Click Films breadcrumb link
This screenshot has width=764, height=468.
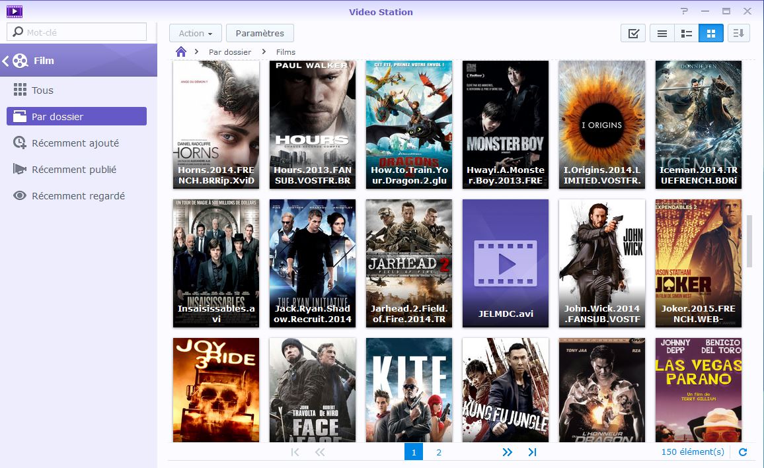(x=286, y=52)
